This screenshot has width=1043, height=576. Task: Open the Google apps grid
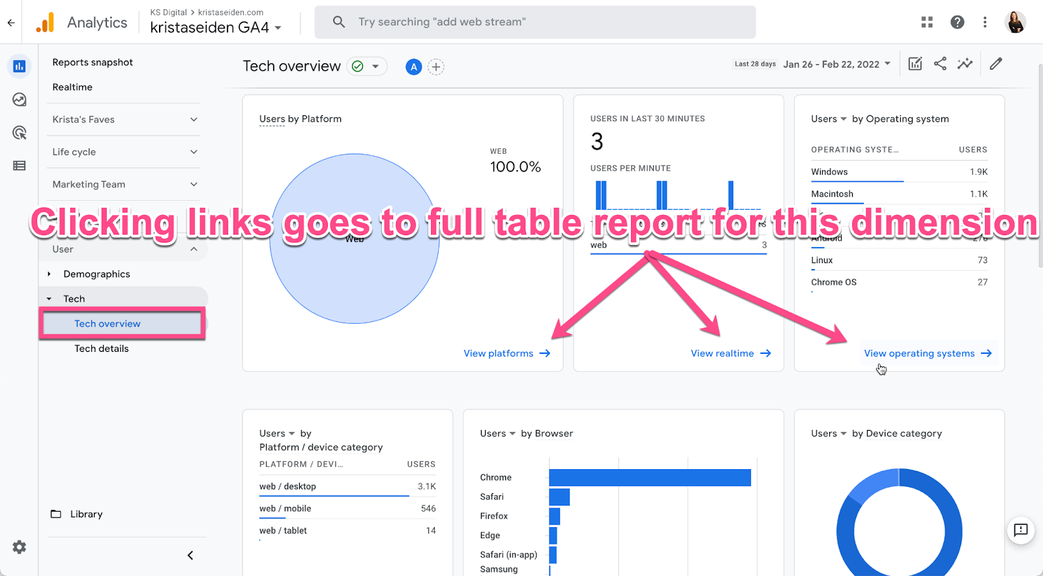coord(927,22)
